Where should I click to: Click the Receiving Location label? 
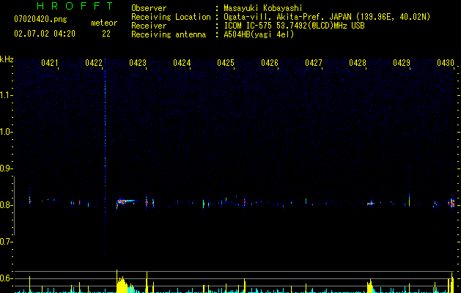[171, 17]
